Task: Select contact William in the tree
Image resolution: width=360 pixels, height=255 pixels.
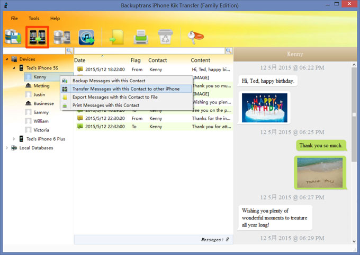Action: pyautogui.click(x=41, y=121)
